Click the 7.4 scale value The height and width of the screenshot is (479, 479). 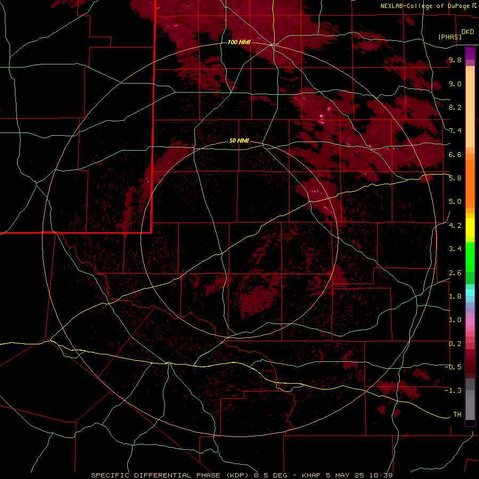pos(455,131)
